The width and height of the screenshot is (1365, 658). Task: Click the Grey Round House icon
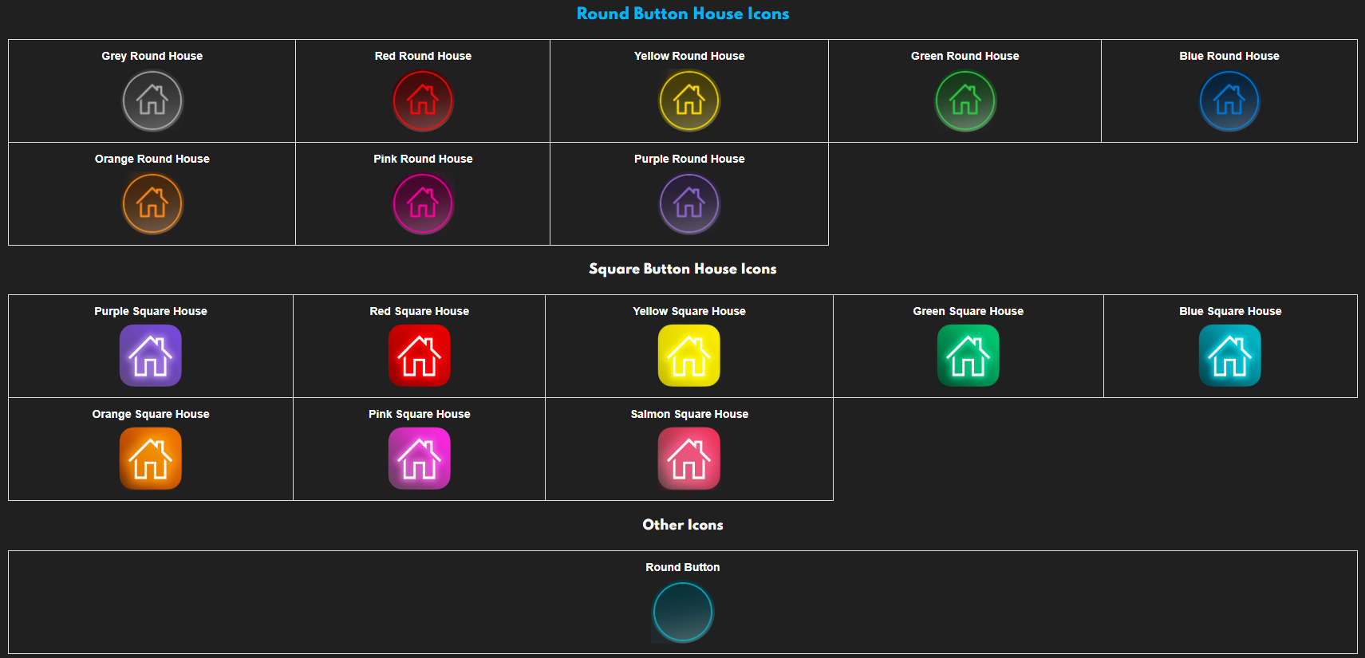[x=152, y=101]
